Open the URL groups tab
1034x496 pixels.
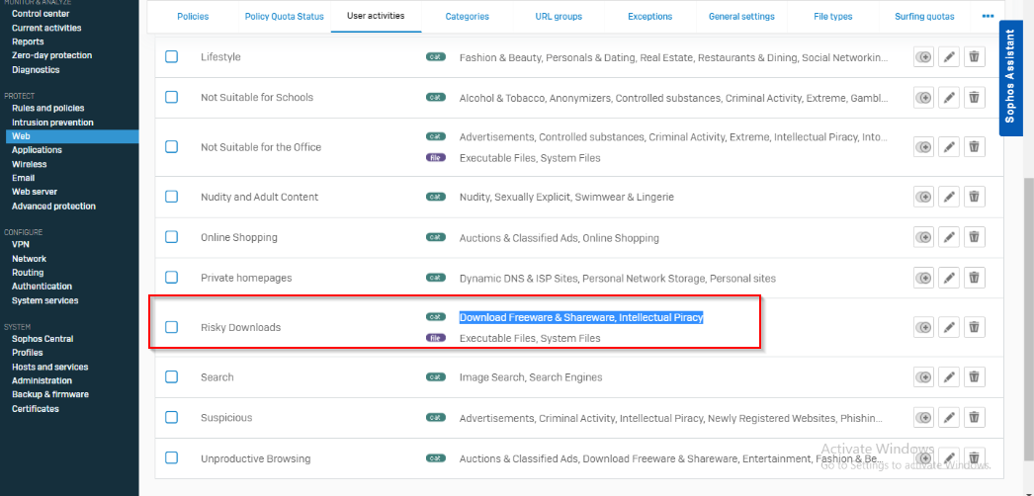pos(559,17)
